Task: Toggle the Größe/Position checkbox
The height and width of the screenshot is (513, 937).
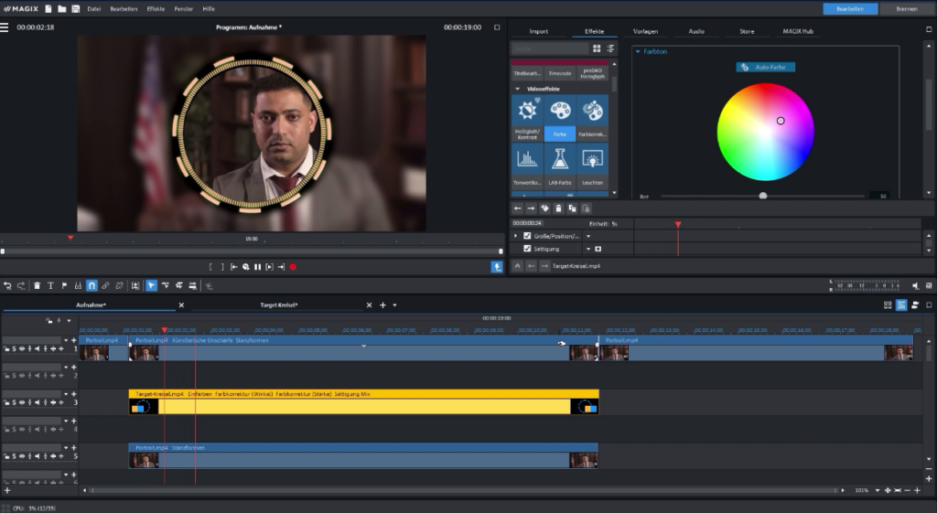Action: [x=526, y=236]
